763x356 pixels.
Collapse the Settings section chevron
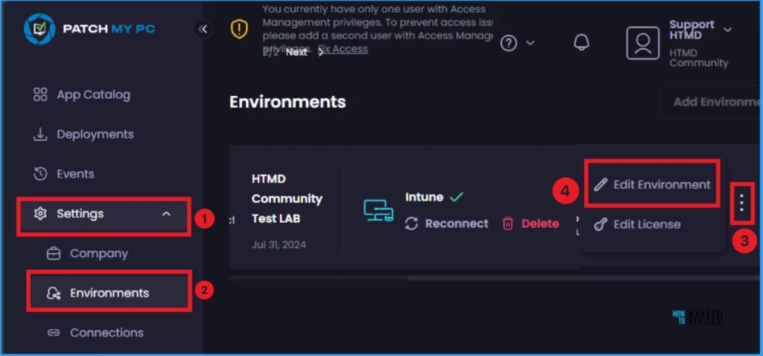coord(166,214)
